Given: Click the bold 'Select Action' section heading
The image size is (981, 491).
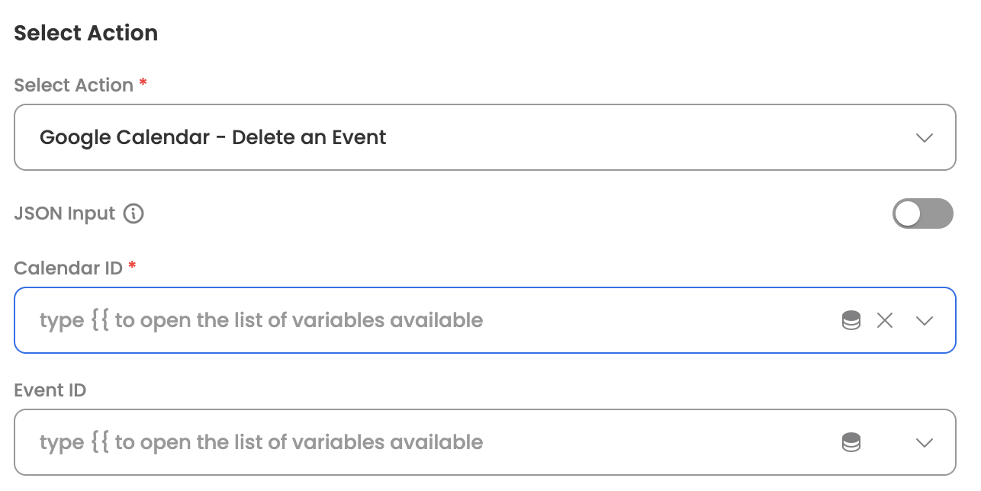Looking at the screenshot, I should pyautogui.click(x=86, y=34).
